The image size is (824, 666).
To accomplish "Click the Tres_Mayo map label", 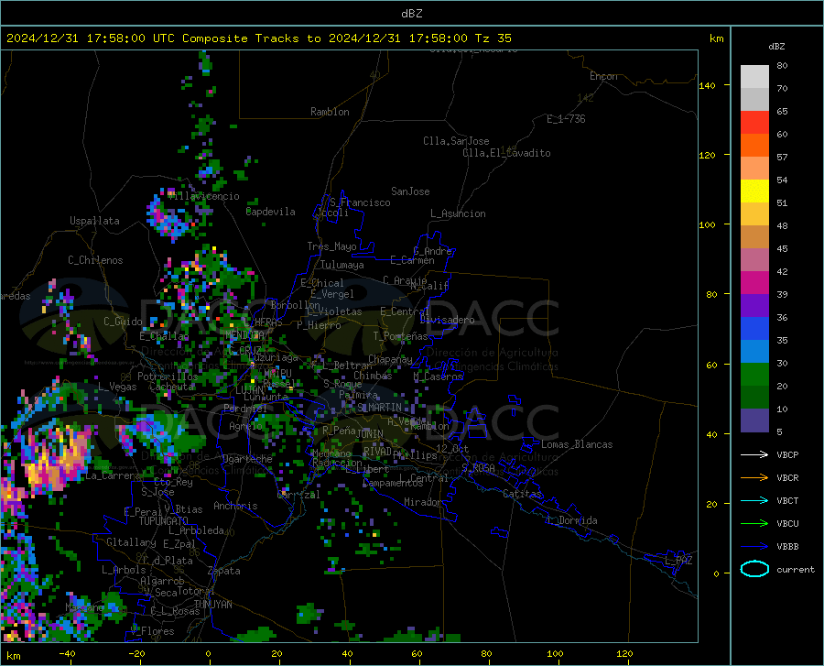I will tap(331, 246).
